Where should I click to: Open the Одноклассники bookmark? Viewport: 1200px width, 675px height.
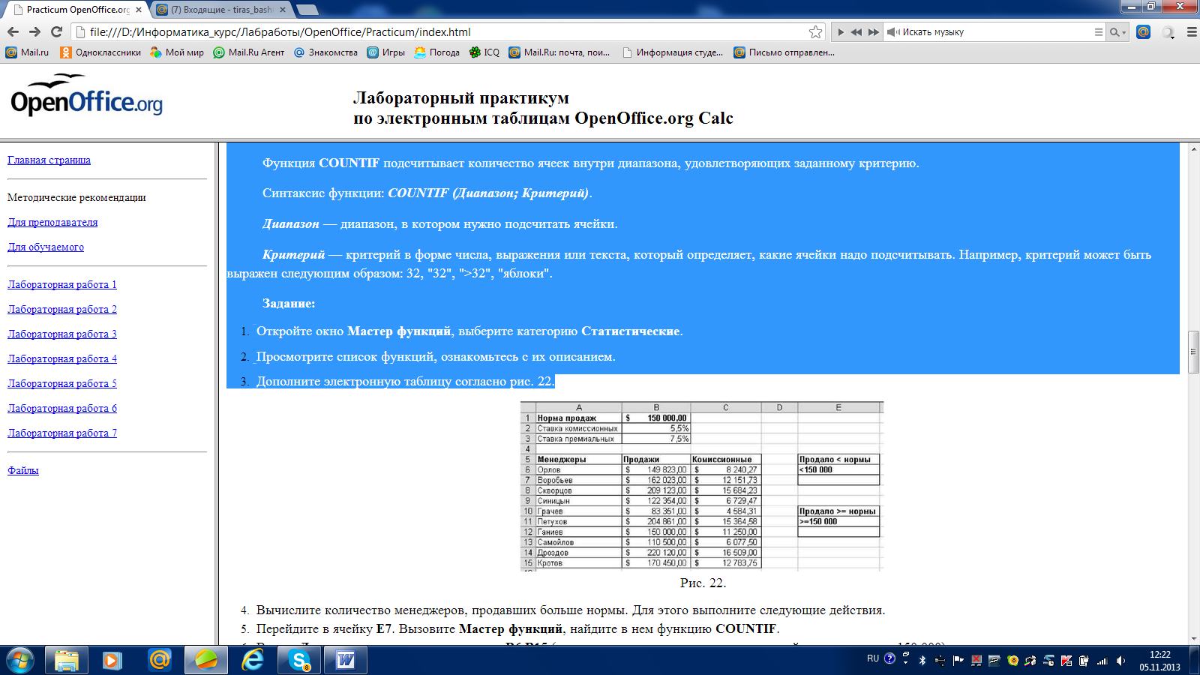click(x=100, y=52)
